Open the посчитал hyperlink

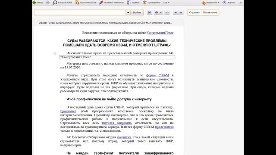(x=124, y=137)
